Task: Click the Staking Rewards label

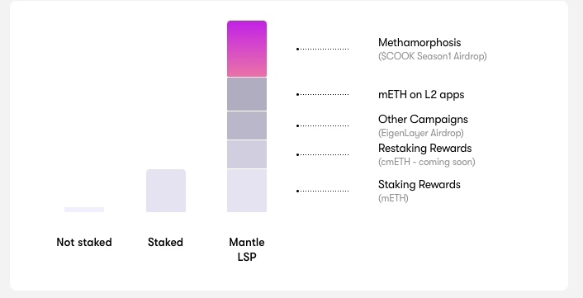Action: [x=419, y=185]
